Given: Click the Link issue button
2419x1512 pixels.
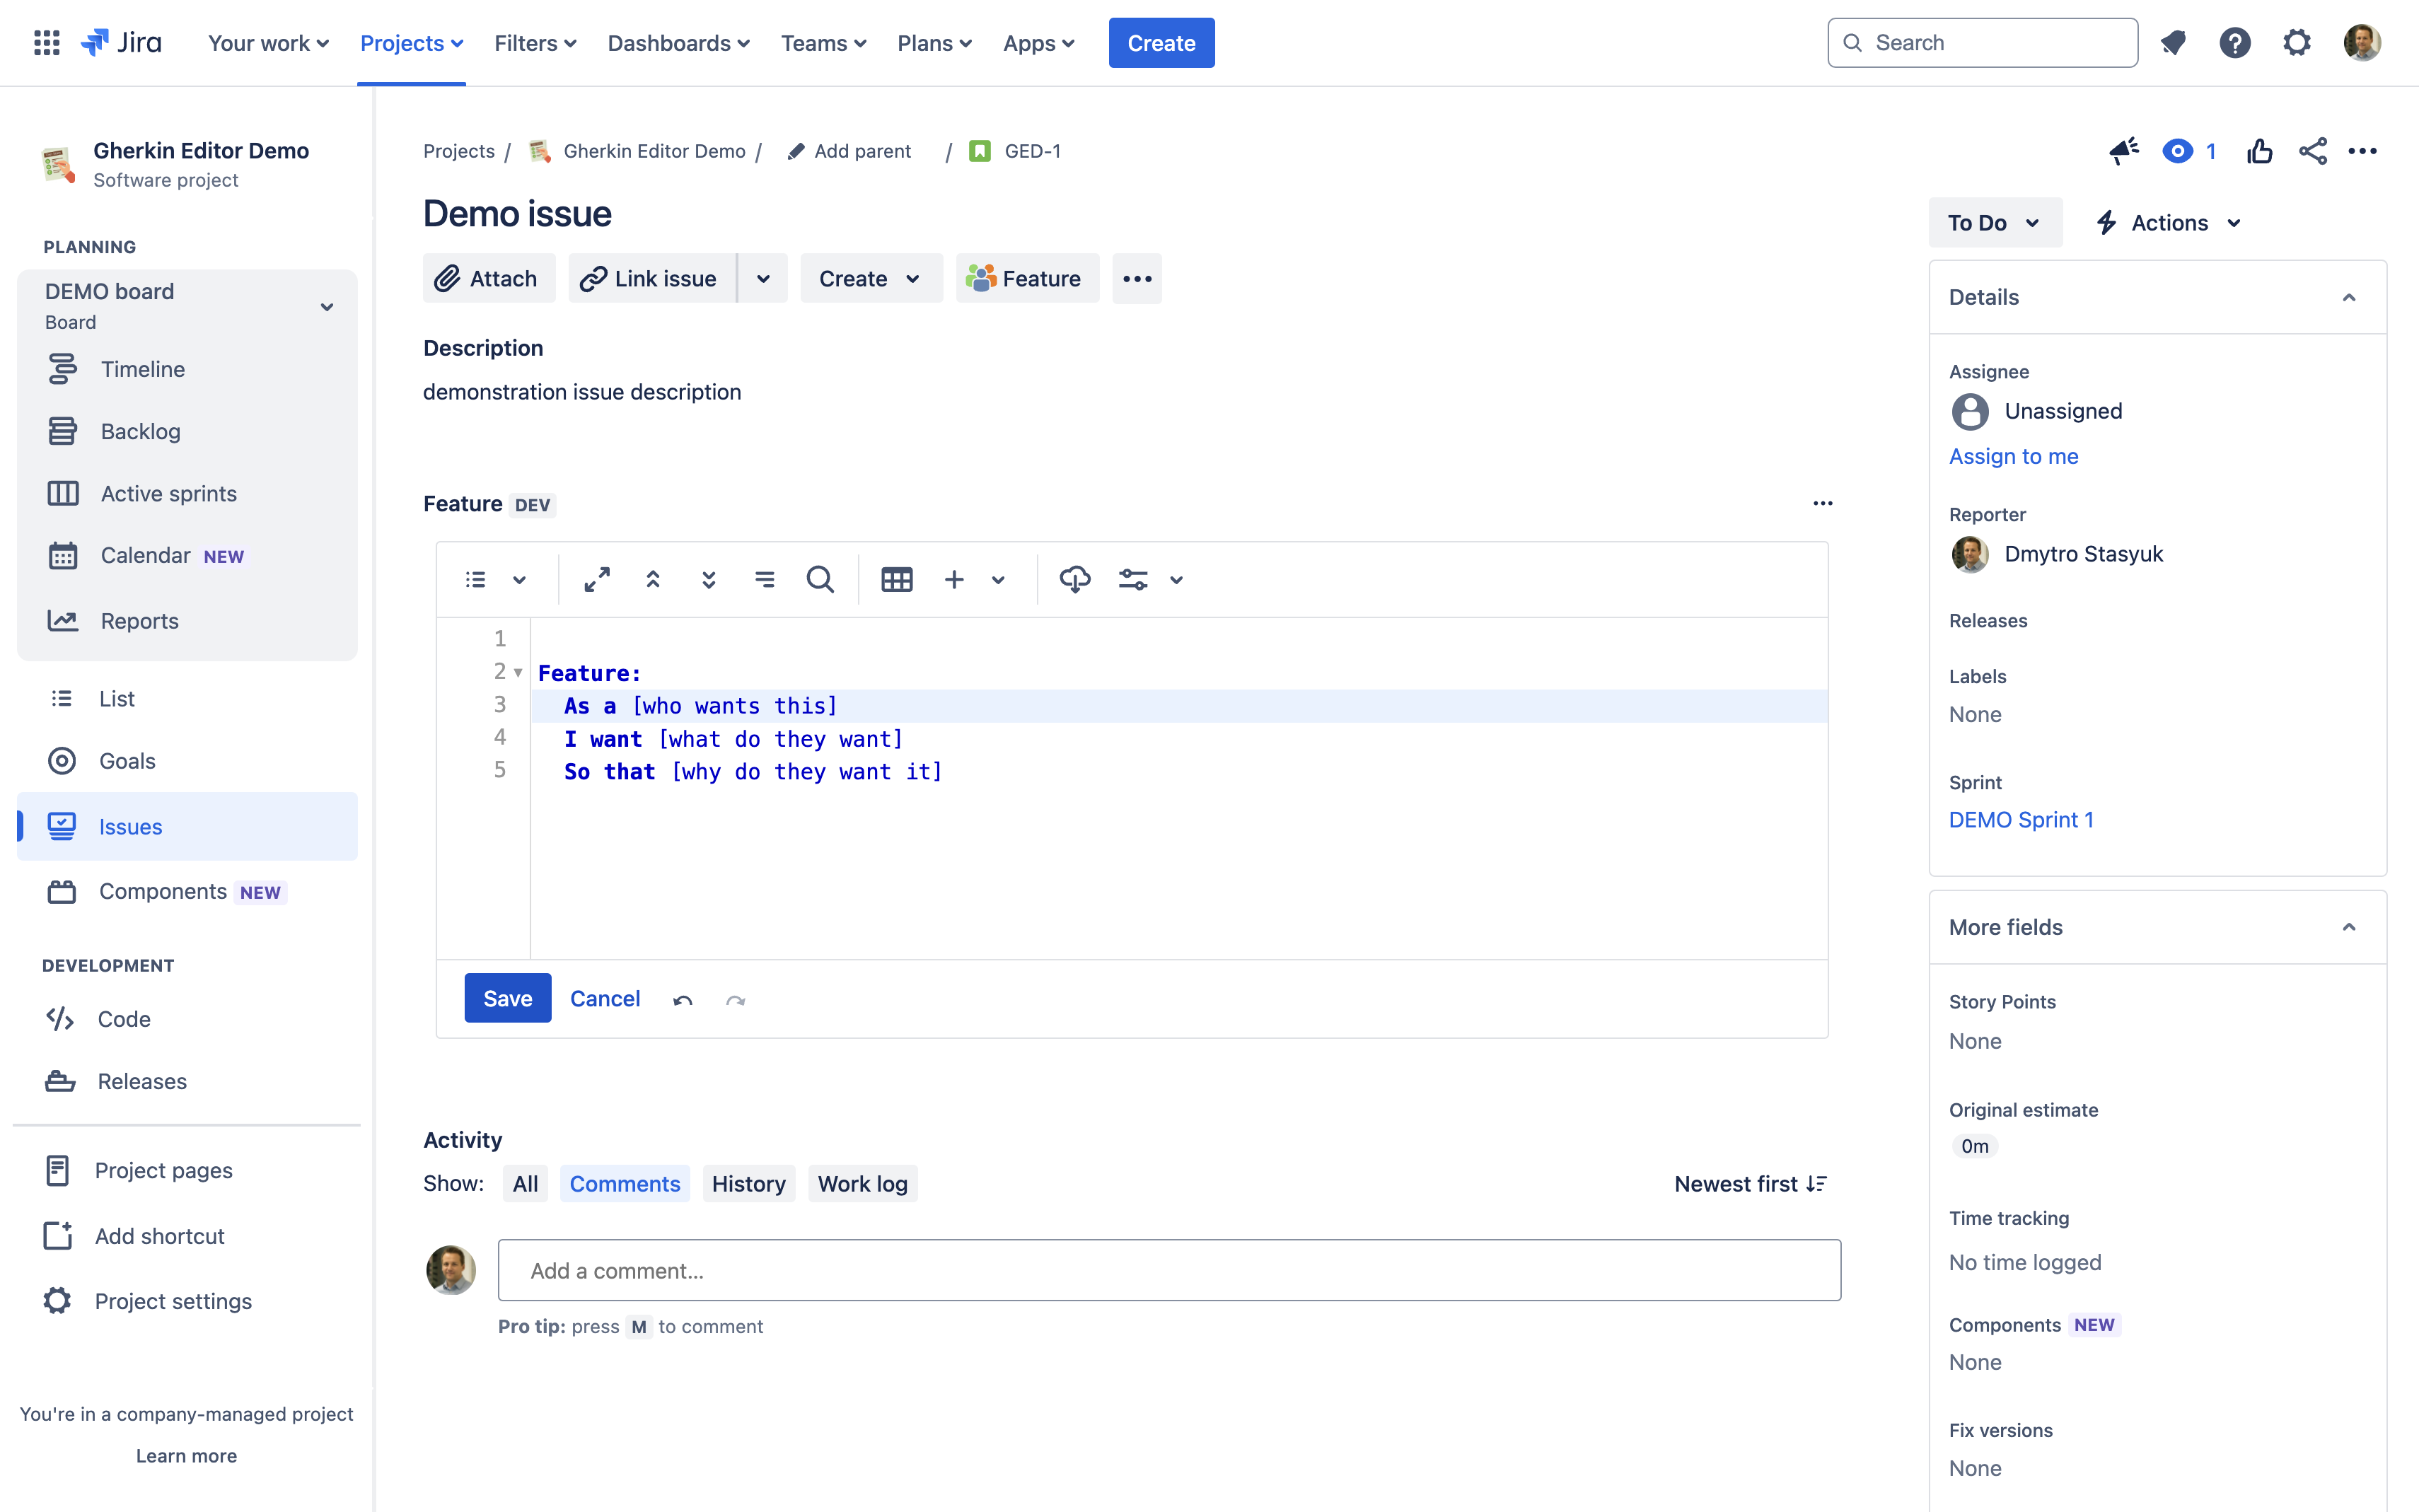Looking at the screenshot, I should 652,278.
